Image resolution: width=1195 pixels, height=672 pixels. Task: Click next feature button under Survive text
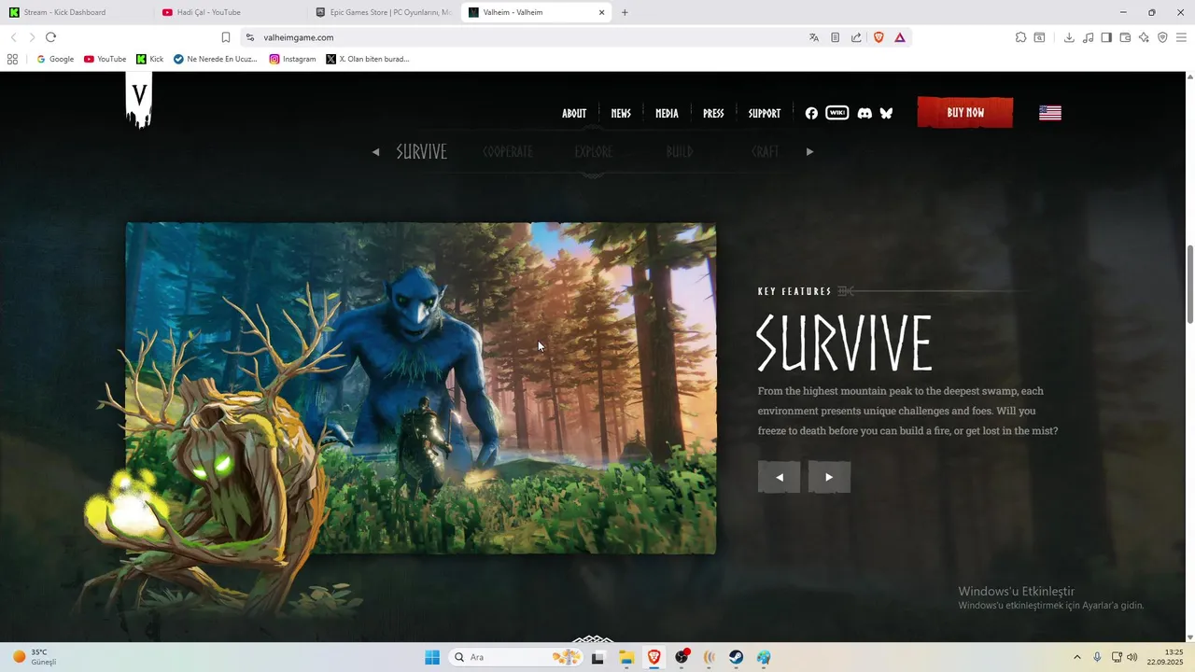(x=829, y=477)
